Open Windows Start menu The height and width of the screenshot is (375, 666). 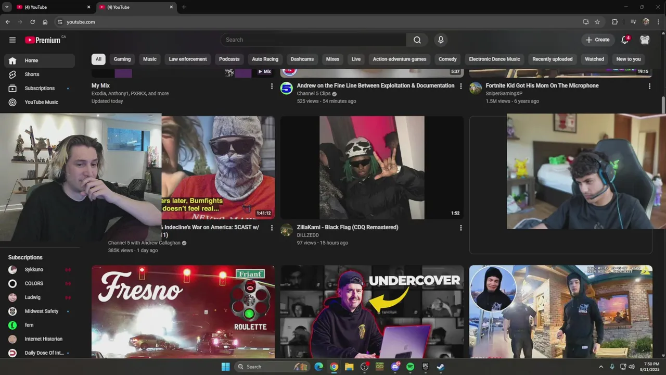tap(225, 367)
